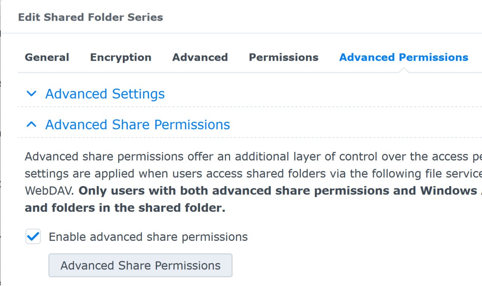The image size is (482, 286).
Task: View the Permissions tab
Action: pos(283,57)
